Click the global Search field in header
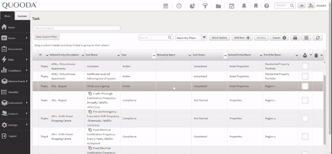332x154 pixels. (285, 5)
